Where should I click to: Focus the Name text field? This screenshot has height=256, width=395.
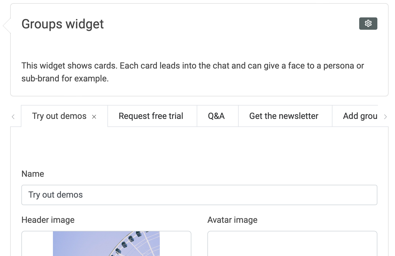199,195
